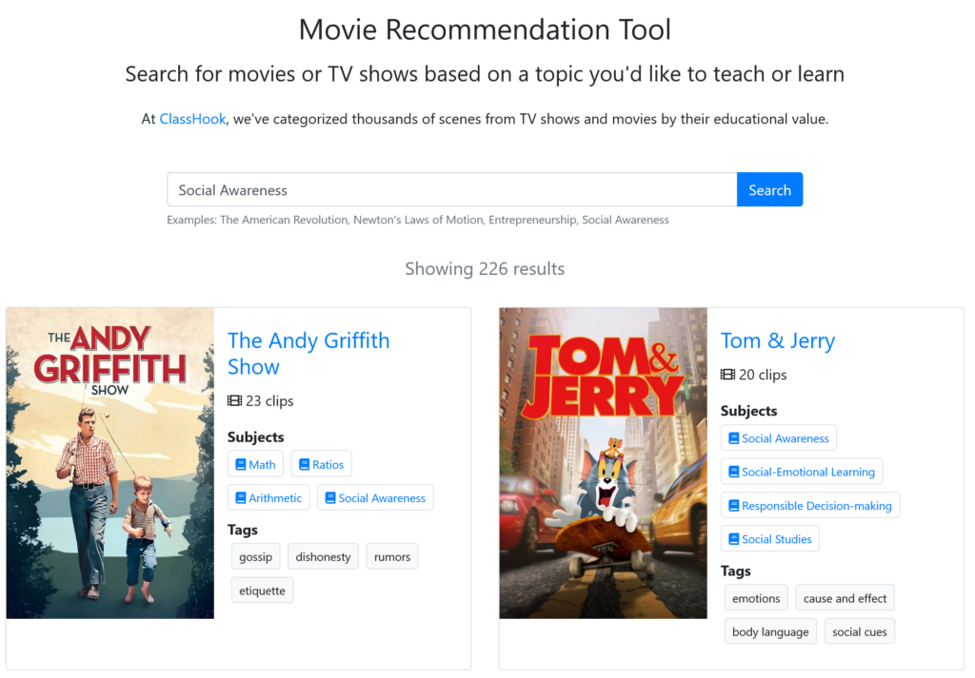Screen dimensions: 975x678
Task: Click the rumors tag
Action: [x=392, y=556]
